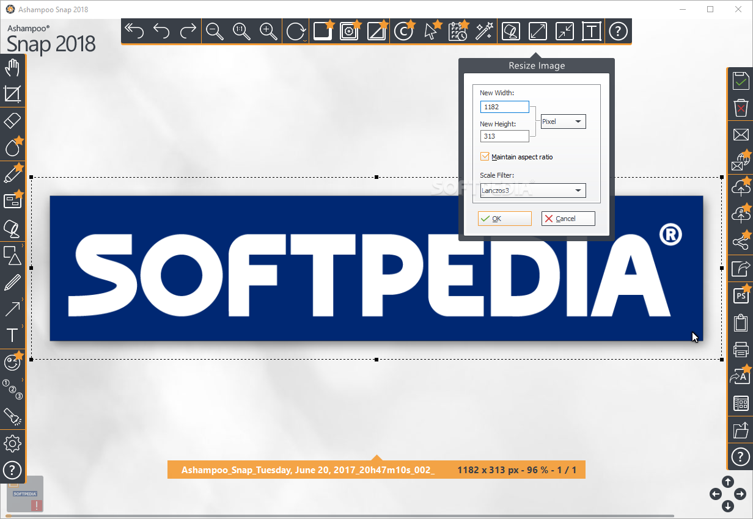753x519 pixels.
Task: Click the vault-style frame effect icon
Action: pos(350,31)
